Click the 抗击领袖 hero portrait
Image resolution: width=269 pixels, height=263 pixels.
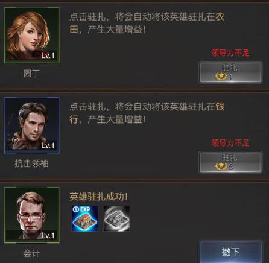(31, 125)
